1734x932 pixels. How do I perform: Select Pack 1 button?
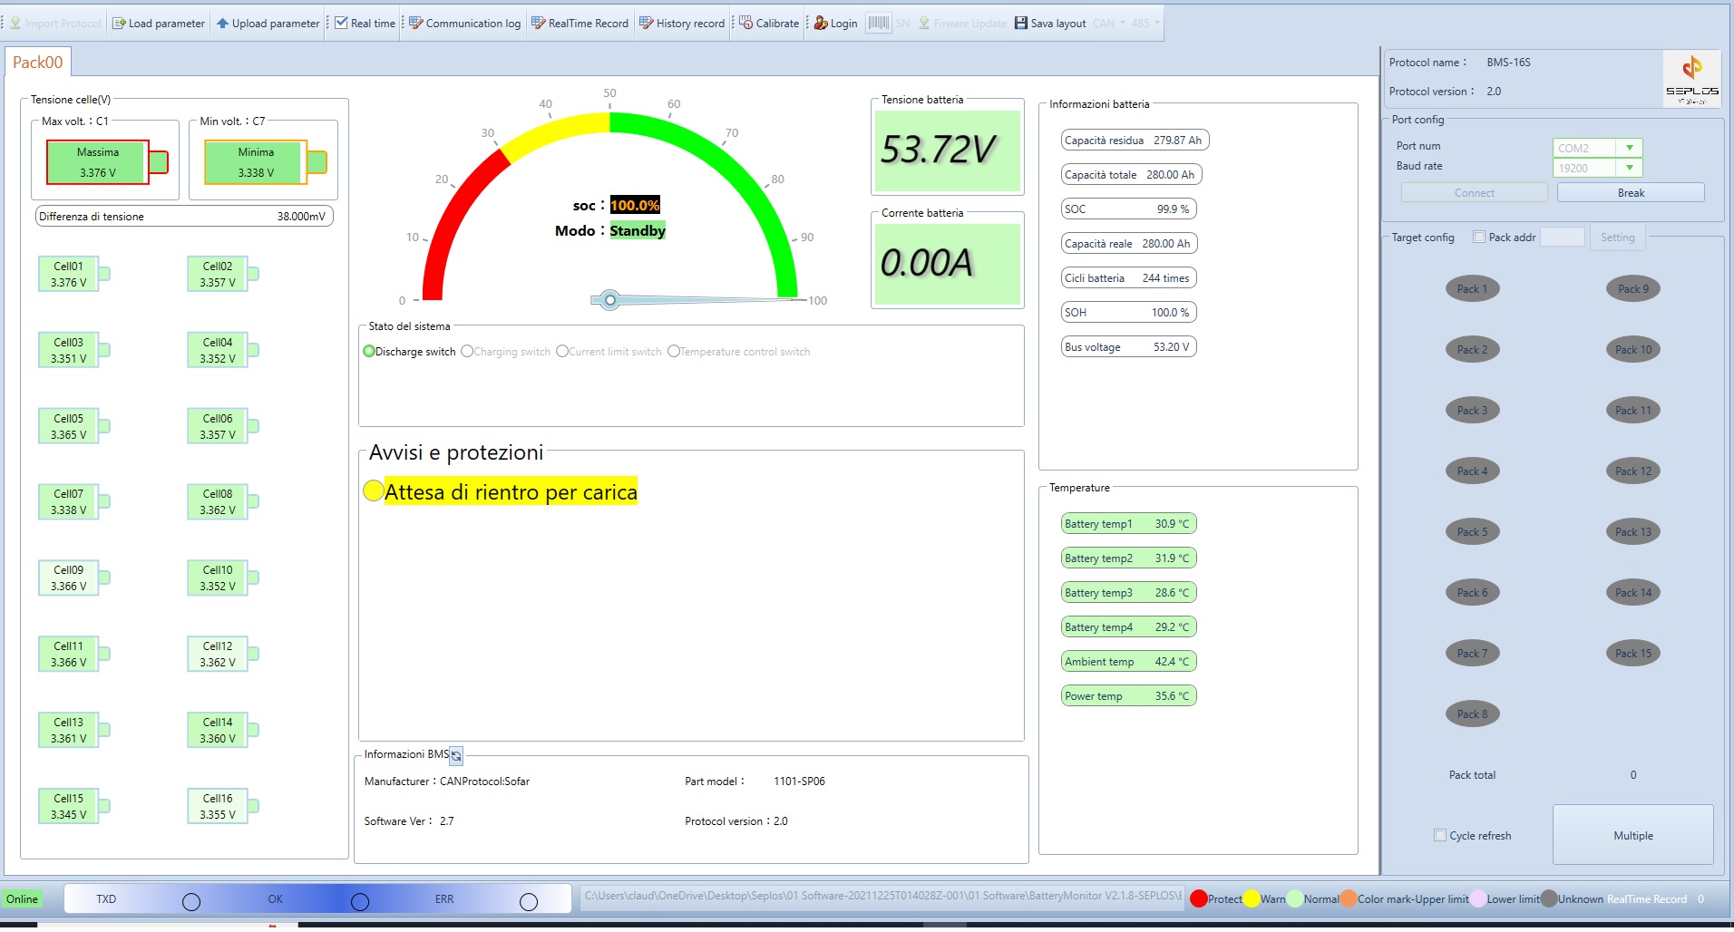[x=1472, y=289]
